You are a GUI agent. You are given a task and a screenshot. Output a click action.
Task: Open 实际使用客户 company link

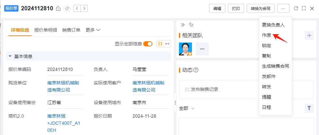point(148,86)
